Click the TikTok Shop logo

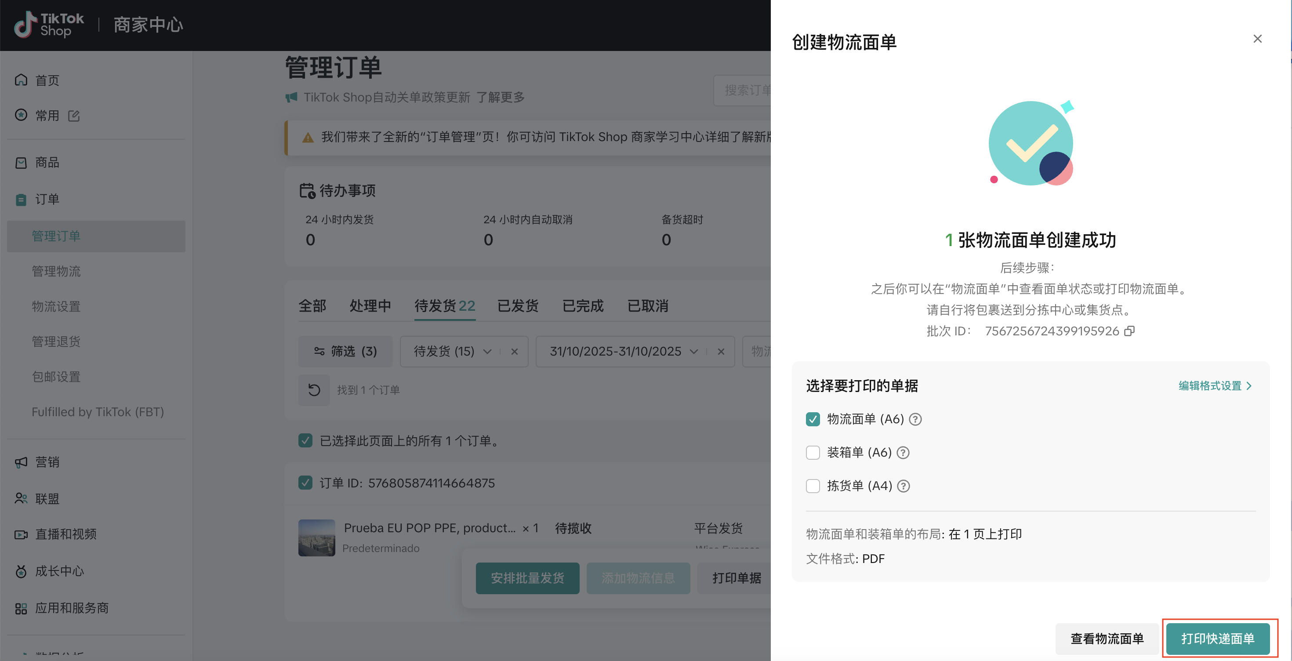click(x=49, y=25)
